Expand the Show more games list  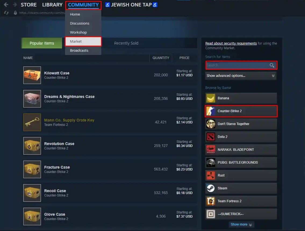pyautogui.click(x=241, y=224)
